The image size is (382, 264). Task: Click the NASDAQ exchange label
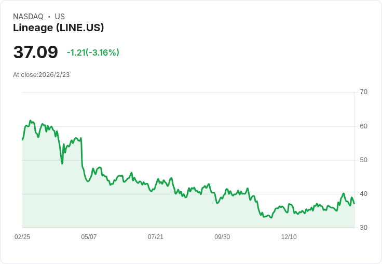[x=28, y=17]
